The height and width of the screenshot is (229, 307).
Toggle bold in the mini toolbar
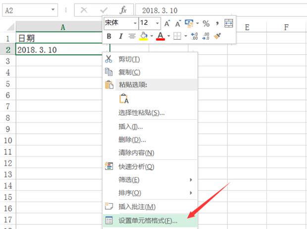click(x=109, y=36)
